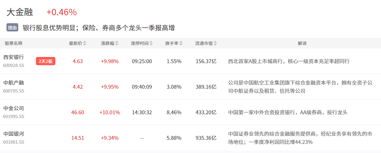Image resolution: width=381 pixels, height=153 pixels.
Task: Click the 西安银行 interpretation text
Action: (x=289, y=61)
